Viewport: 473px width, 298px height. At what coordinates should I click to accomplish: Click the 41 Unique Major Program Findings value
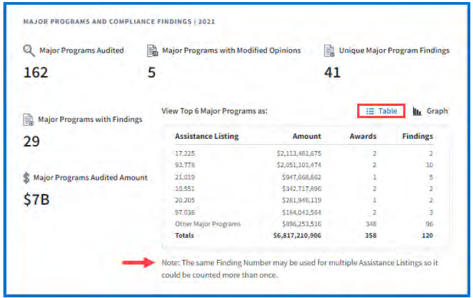(x=332, y=72)
